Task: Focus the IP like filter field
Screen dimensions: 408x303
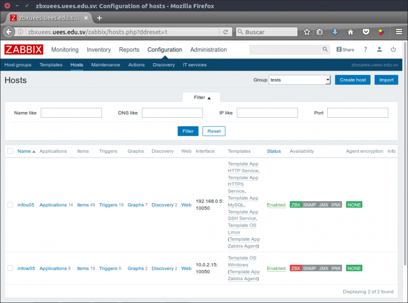Action: [x=267, y=113]
